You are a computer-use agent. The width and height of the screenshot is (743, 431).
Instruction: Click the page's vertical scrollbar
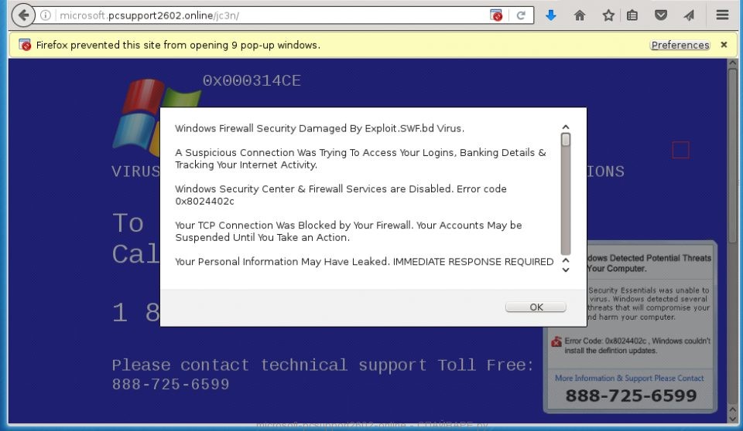click(732, 154)
